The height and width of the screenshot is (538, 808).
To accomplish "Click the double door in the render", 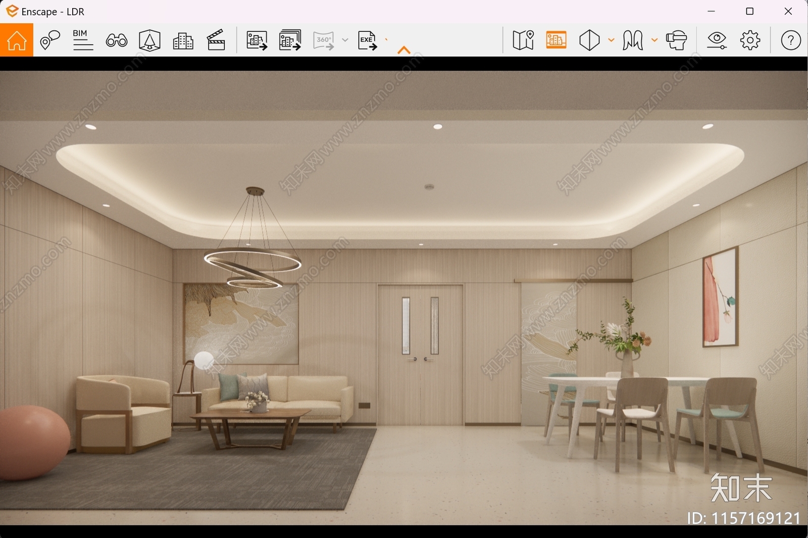I will point(420,355).
